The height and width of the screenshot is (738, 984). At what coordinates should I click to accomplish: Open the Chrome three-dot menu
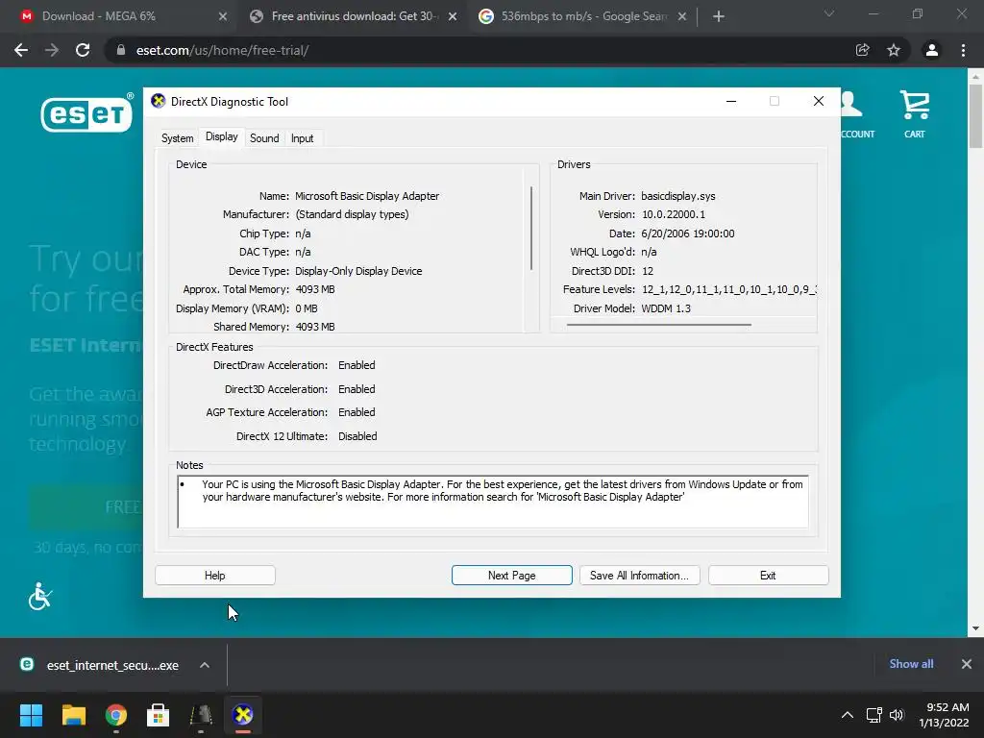963,50
